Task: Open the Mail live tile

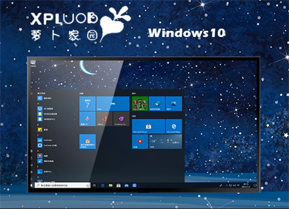Action: tap(113, 103)
